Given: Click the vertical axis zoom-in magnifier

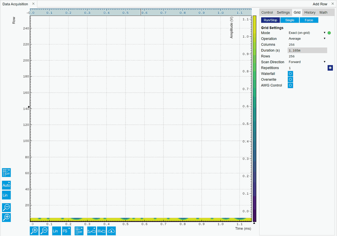Looking at the screenshot, I should (6, 217).
